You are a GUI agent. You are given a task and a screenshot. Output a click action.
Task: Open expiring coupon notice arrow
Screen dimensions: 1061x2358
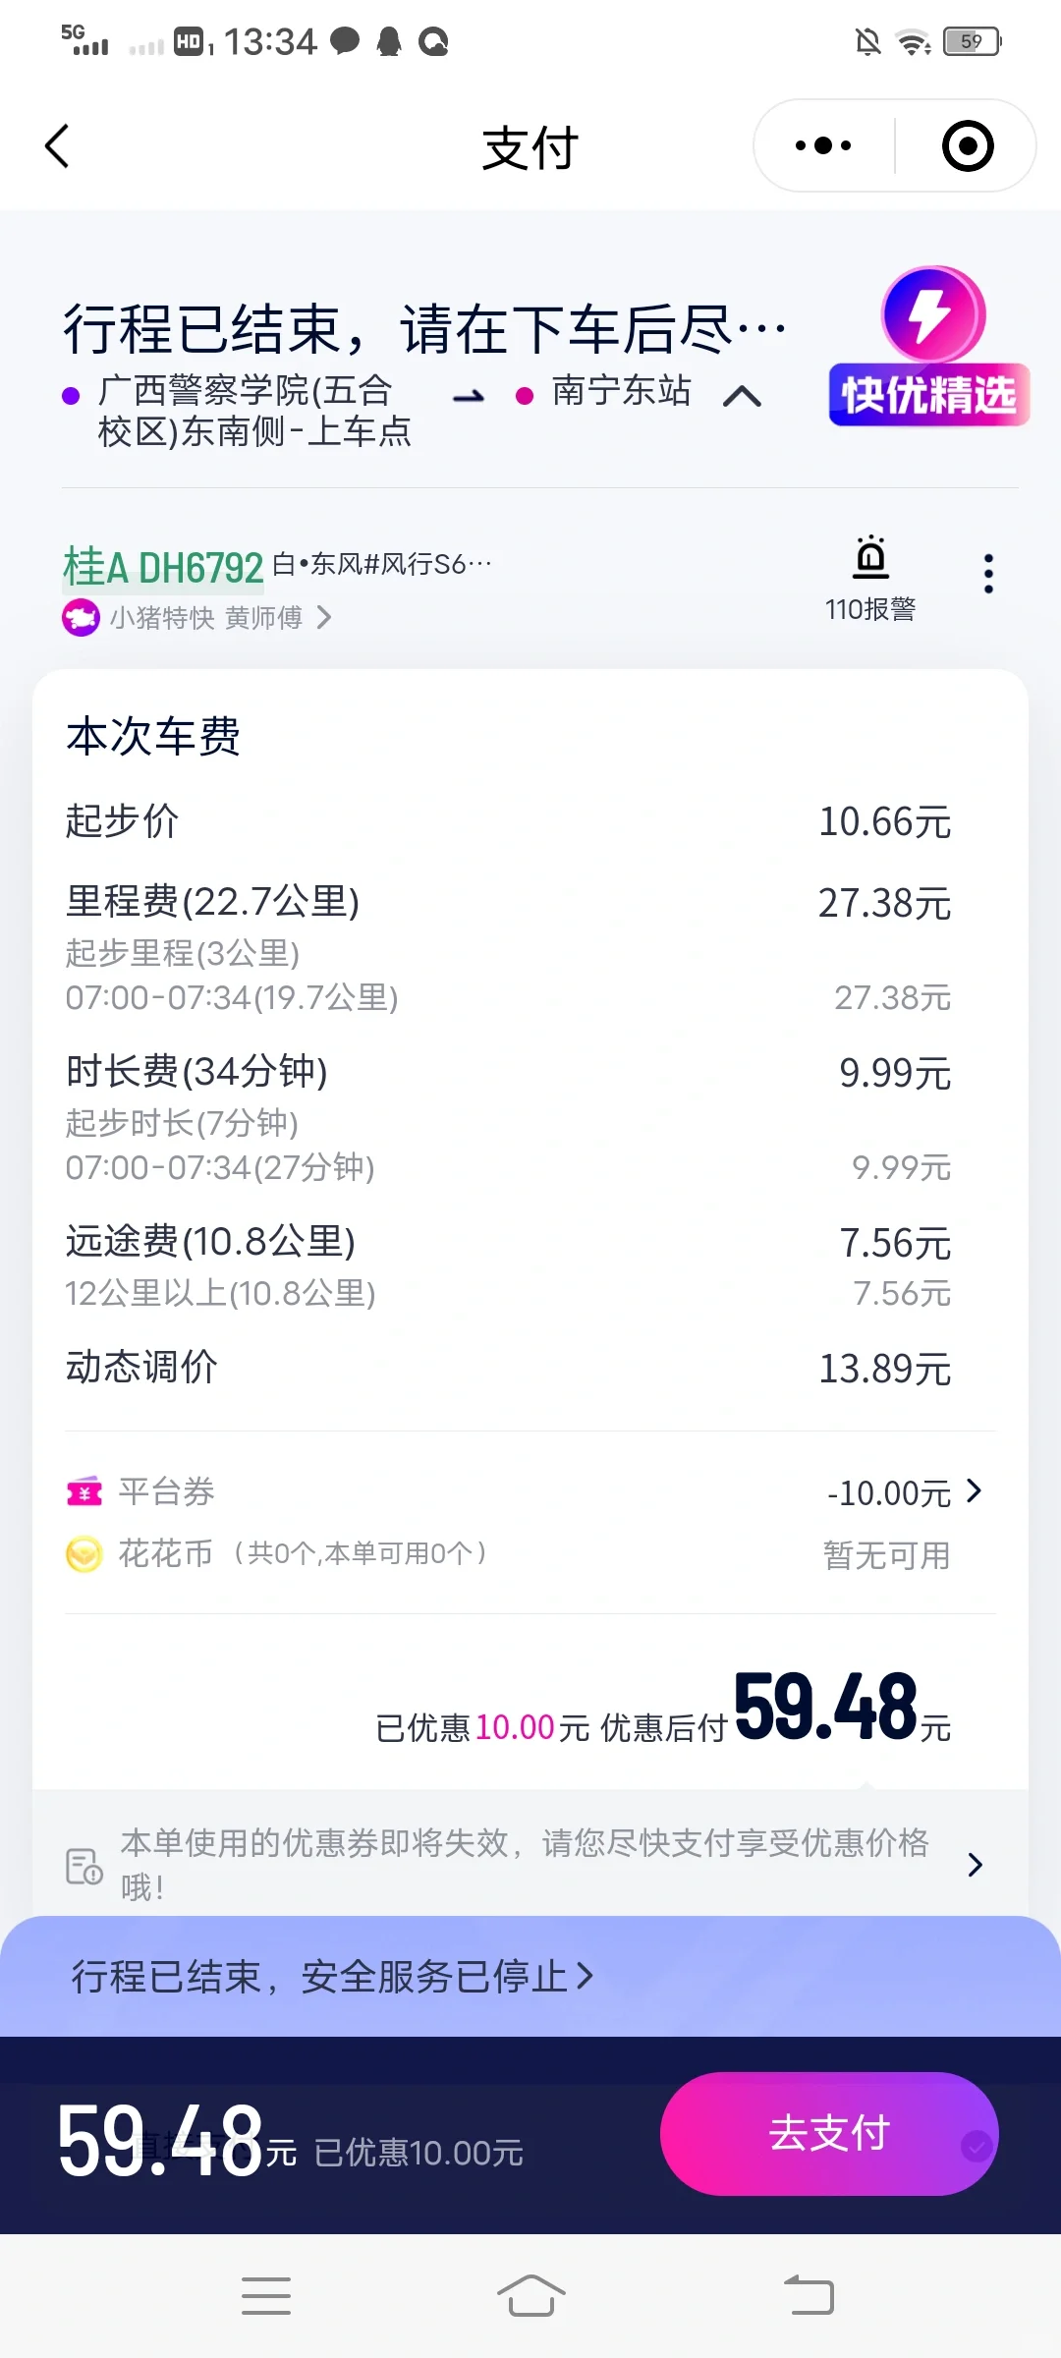[x=975, y=1865]
